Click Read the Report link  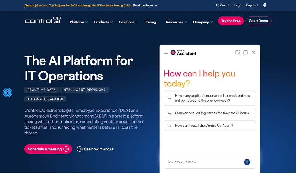(x=145, y=5)
